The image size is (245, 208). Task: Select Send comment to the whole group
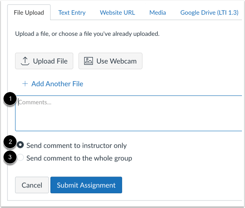[x=20, y=157]
